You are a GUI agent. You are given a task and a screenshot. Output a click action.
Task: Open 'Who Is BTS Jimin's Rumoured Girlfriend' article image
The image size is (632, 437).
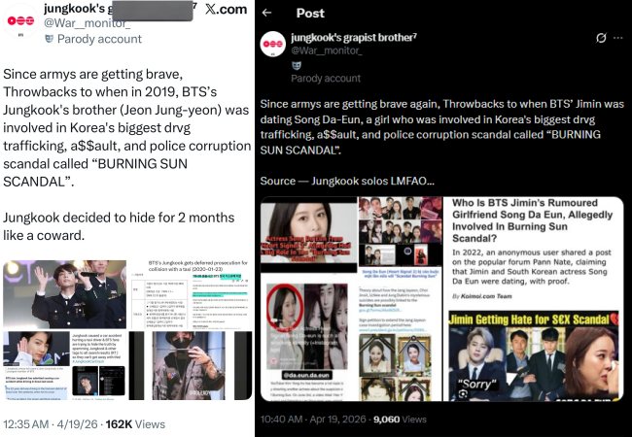click(533, 252)
